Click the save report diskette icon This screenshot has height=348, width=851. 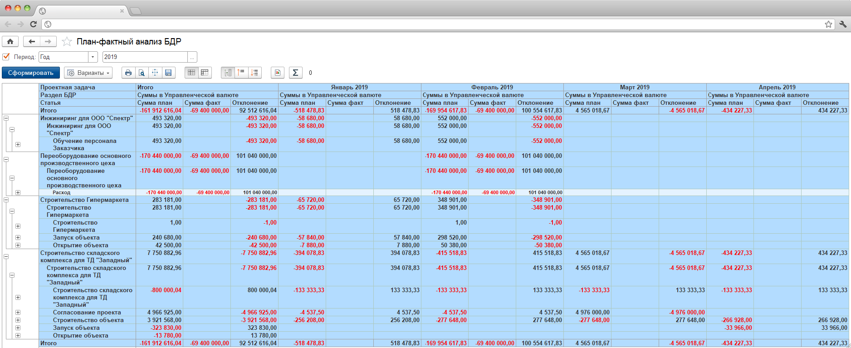[168, 73]
